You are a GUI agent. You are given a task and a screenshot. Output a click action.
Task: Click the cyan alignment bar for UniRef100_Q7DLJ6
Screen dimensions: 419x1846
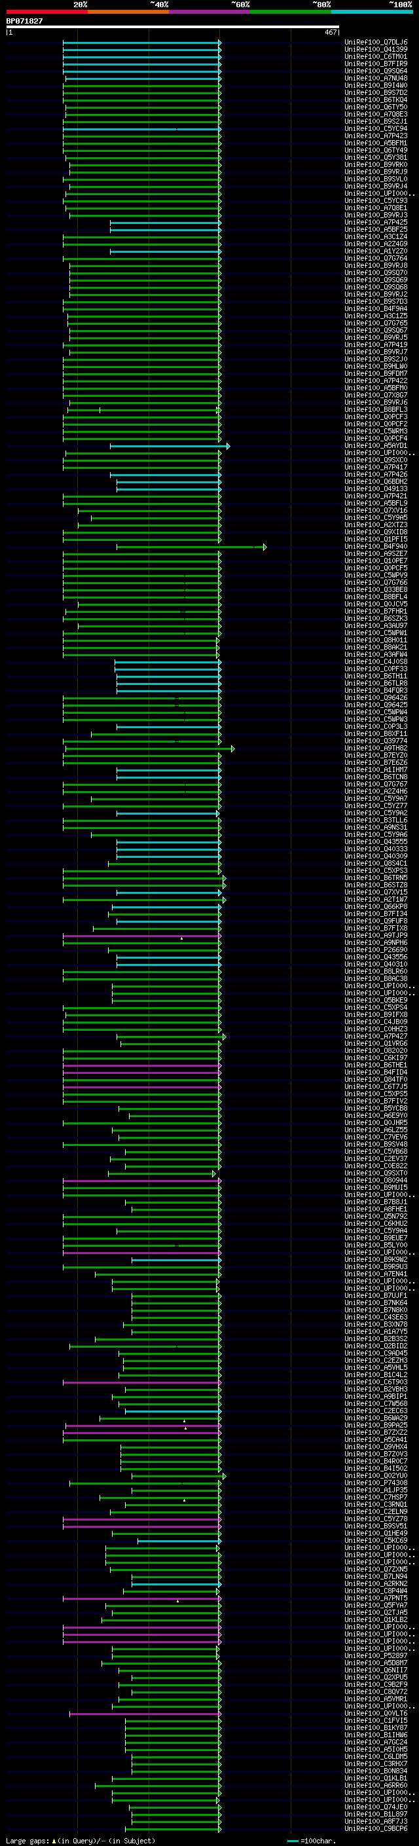pyautogui.click(x=142, y=43)
